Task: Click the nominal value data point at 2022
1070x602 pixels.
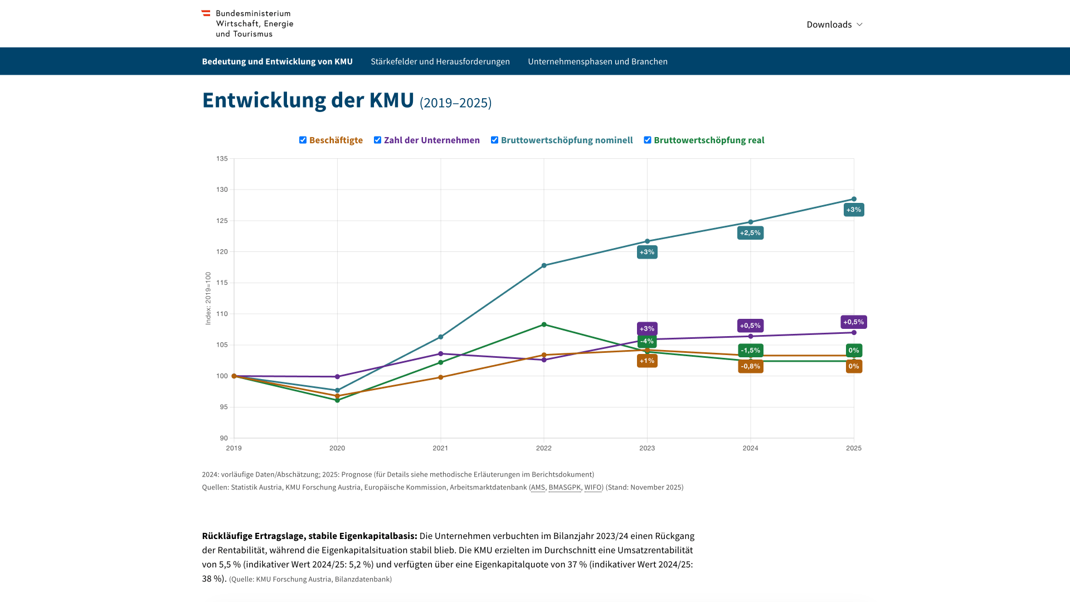Action: [x=544, y=265]
